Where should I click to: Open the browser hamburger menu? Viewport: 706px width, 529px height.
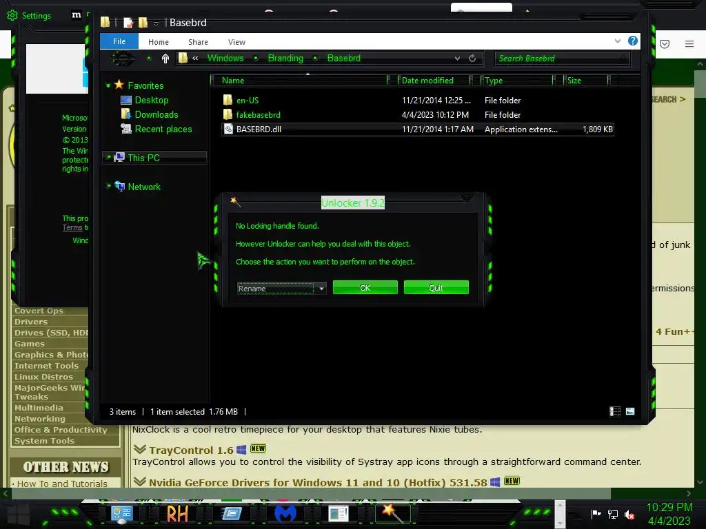point(689,43)
